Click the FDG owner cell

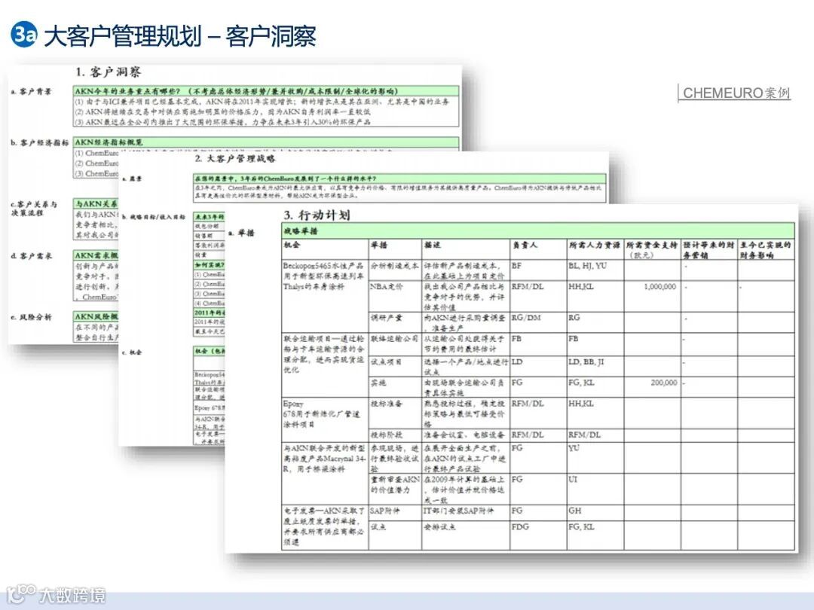(538, 535)
